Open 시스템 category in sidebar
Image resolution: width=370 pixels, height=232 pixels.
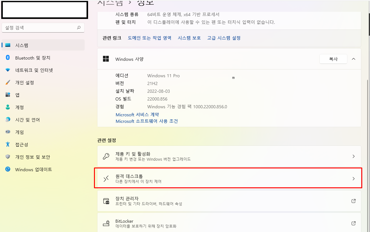coord(43,45)
